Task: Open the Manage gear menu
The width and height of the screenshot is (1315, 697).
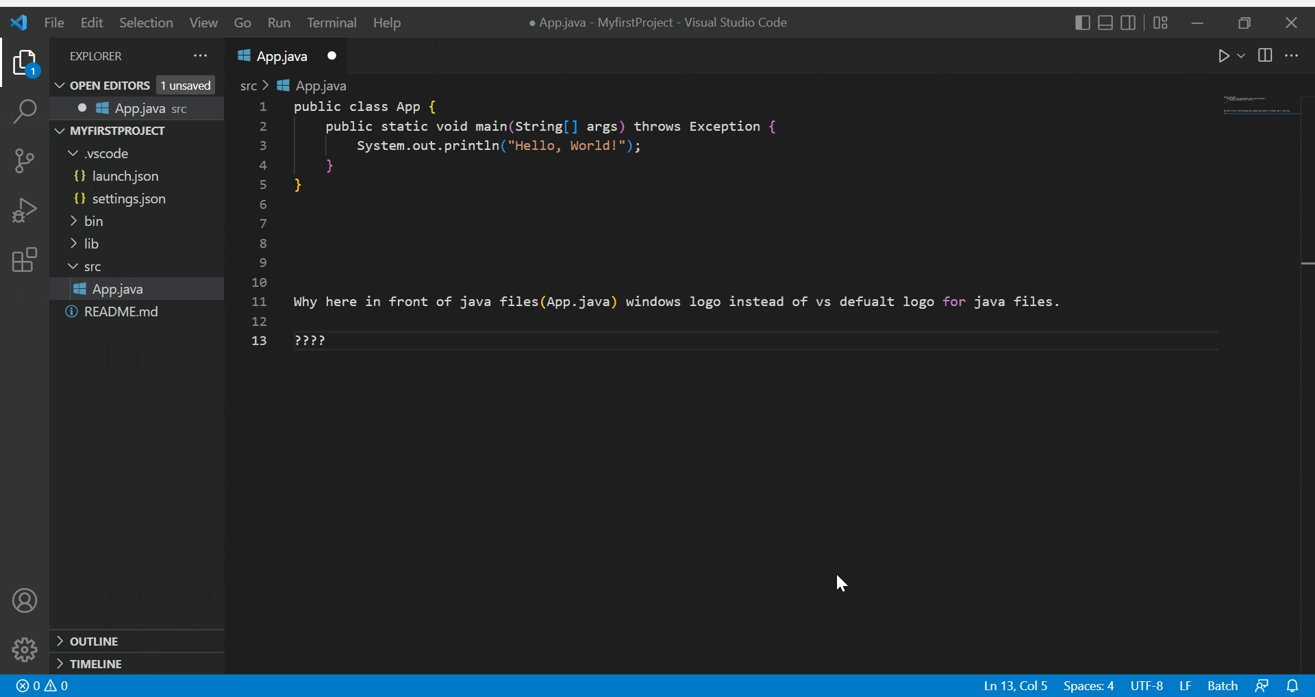Action: point(25,650)
